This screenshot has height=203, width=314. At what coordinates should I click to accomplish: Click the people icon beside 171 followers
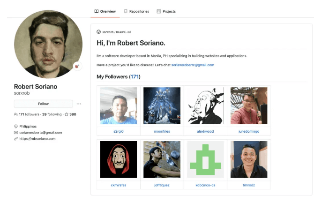point(16,114)
